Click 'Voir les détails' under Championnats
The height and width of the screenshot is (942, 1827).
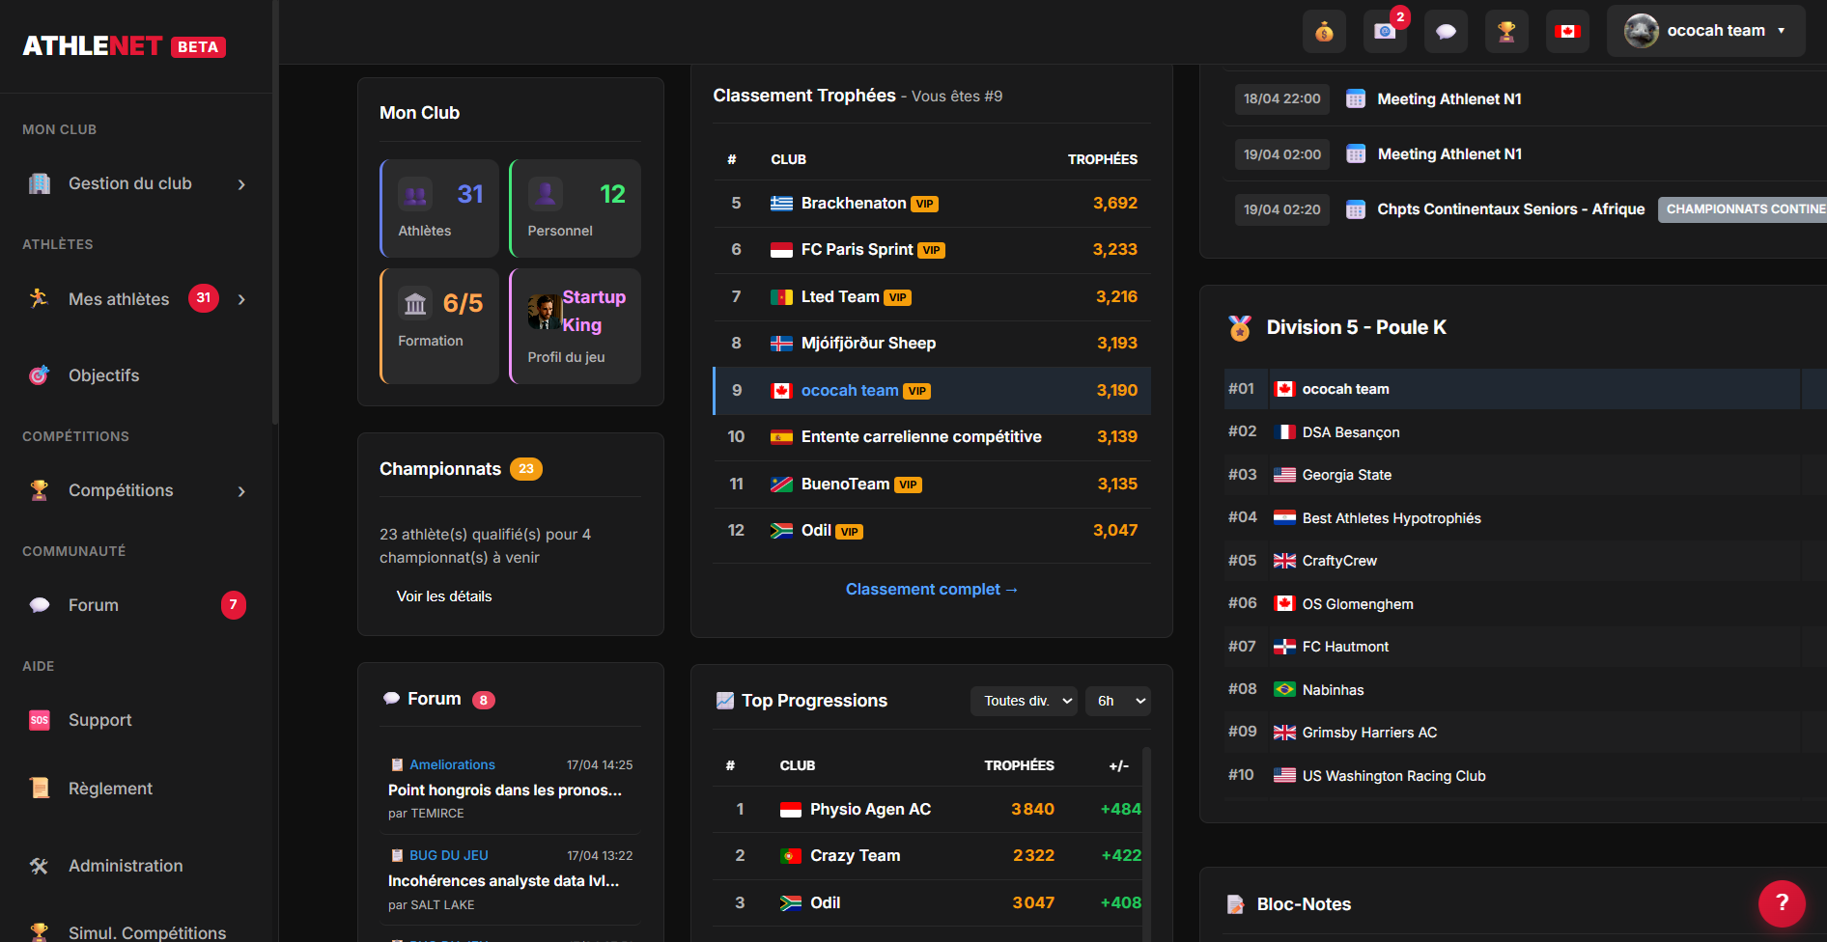[x=444, y=596]
